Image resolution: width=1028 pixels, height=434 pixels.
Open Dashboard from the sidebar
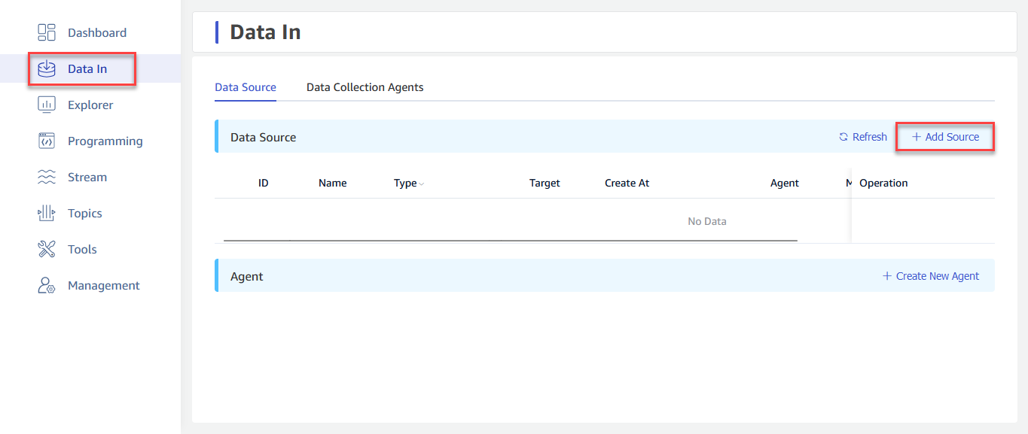pyautogui.click(x=96, y=32)
